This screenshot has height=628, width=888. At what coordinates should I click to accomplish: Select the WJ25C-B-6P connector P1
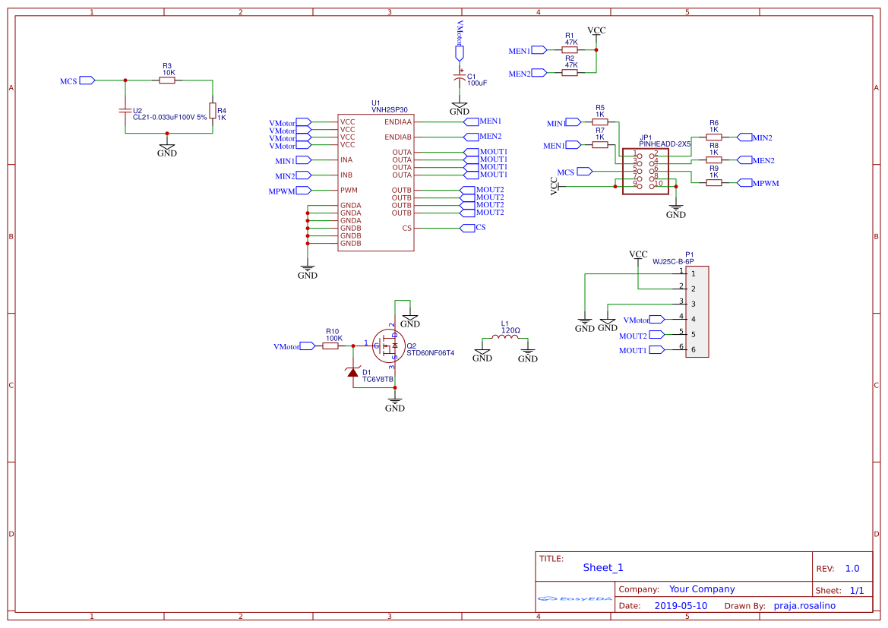coord(697,311)
